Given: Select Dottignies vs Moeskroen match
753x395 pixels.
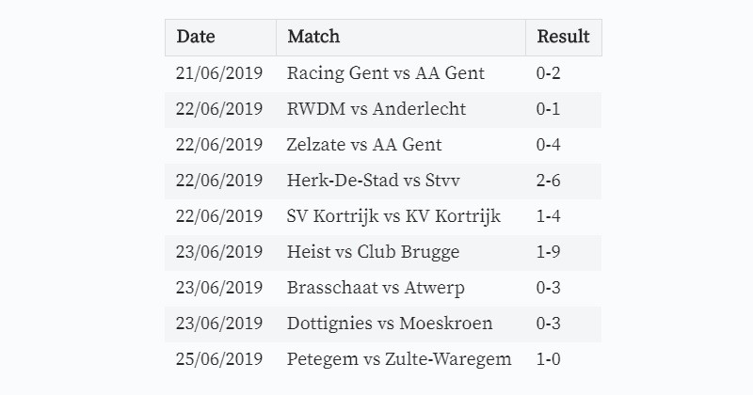Looking at the screenshot, I should pos(390,324).
